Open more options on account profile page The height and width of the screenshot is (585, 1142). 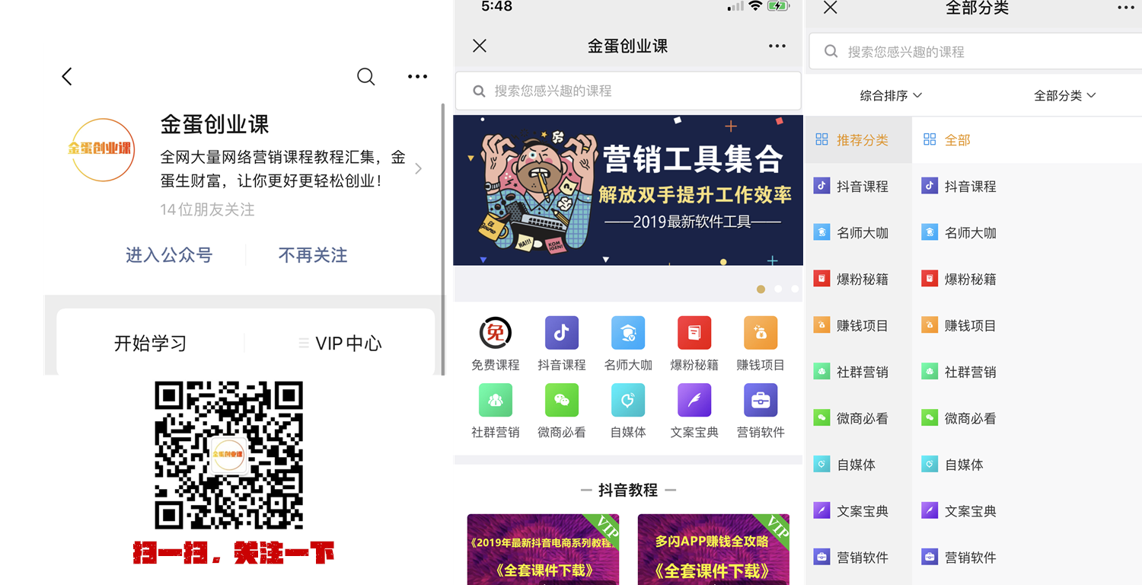coord(417,76)
